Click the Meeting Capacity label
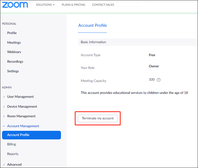 click(x=94, y=81)
